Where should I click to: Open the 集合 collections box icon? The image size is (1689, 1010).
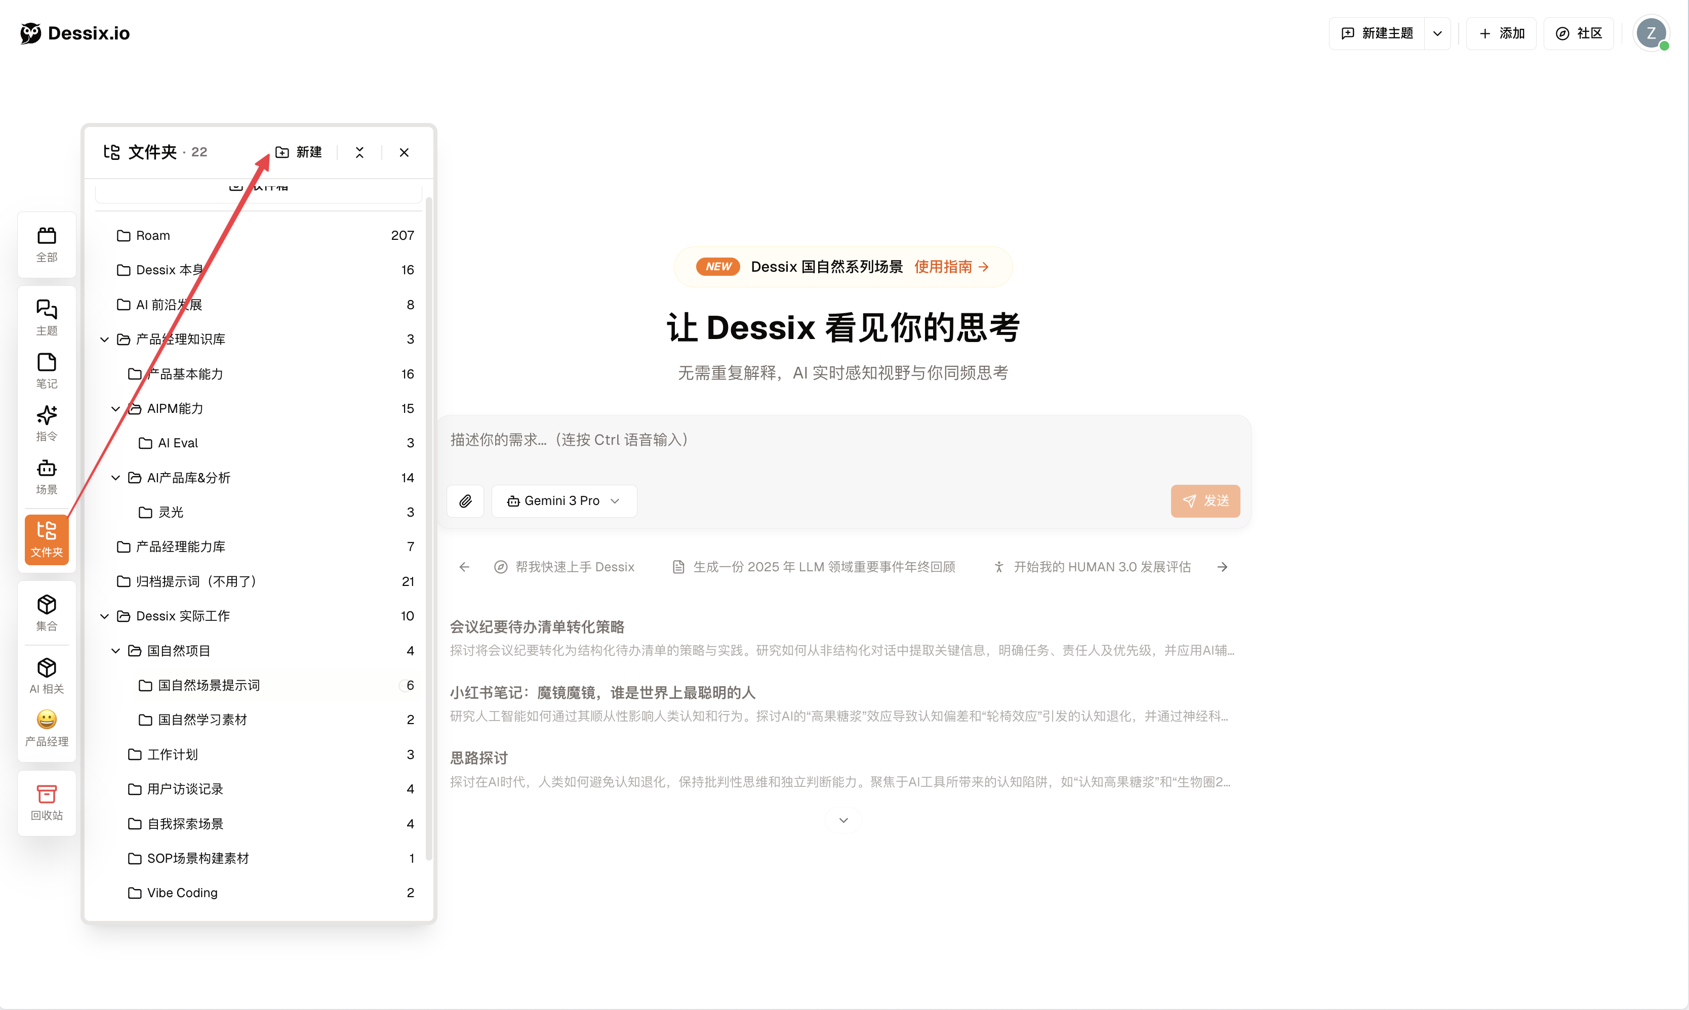46,611
